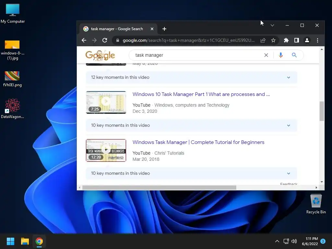
Task: Open a new tab with the plus button
Action: (164, 29)
